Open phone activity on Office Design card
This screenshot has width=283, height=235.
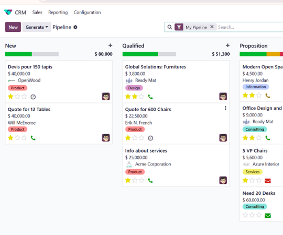coord(268,138)
